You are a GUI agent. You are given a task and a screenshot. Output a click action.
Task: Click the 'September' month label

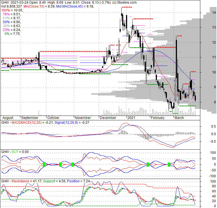29,118
